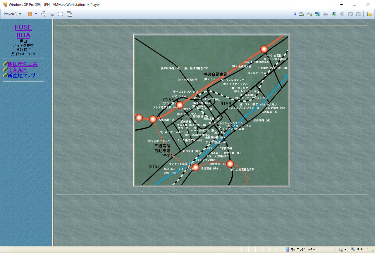375x253 pixels.
Task: Click the interchange marker beside ナビテク (株)
Action: tap(180, 105)
